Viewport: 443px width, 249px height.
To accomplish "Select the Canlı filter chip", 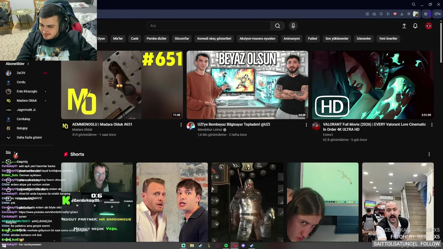I will (x=135, y=39).
